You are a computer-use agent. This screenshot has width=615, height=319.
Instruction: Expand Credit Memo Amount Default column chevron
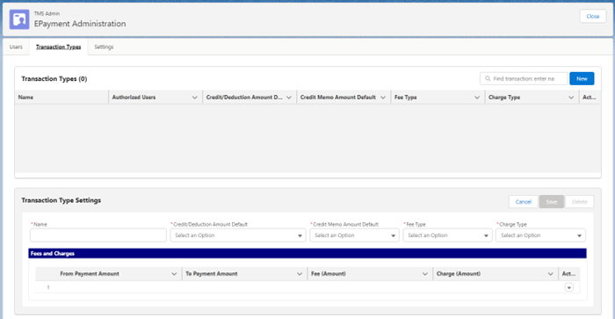point(383,98)
